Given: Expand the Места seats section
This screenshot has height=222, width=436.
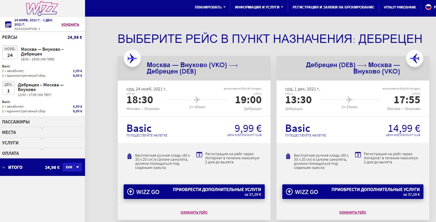Looking at the screenshot, I should click(9, 132).
